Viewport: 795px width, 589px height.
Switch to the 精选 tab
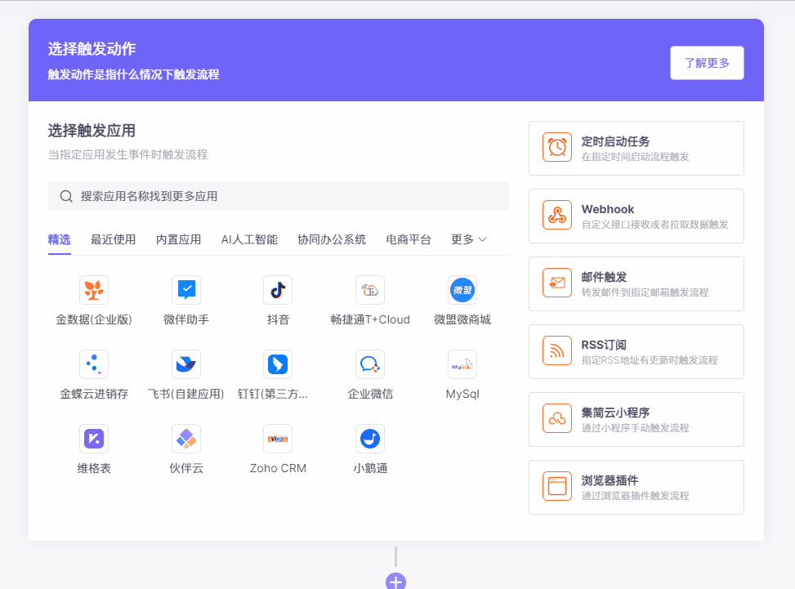pos(60,239)
